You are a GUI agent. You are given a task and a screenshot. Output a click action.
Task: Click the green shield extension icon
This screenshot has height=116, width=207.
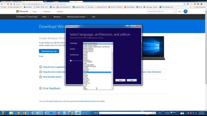[188, 4]
